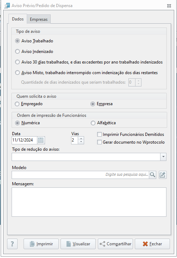Switch to the Dados tab
This screenshot has height=258, width=177.
point(18,19)
